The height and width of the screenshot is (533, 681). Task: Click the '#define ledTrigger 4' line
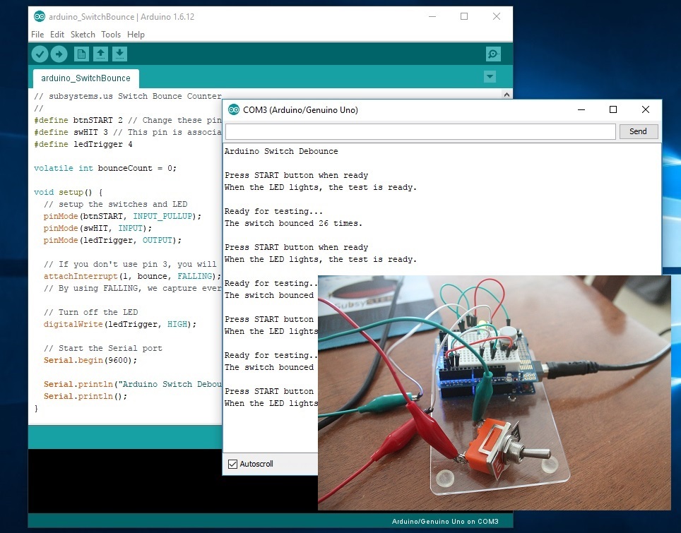pos(83,144)
